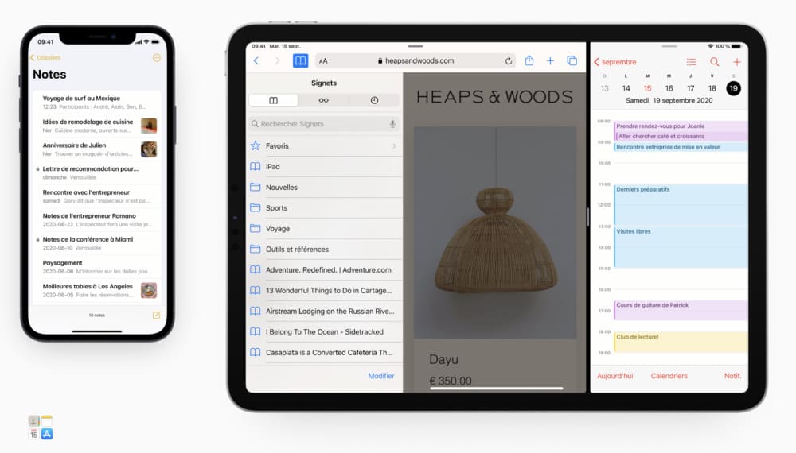Open the Safari share sheet
The image size is (796, 453).
coord(529,60)
